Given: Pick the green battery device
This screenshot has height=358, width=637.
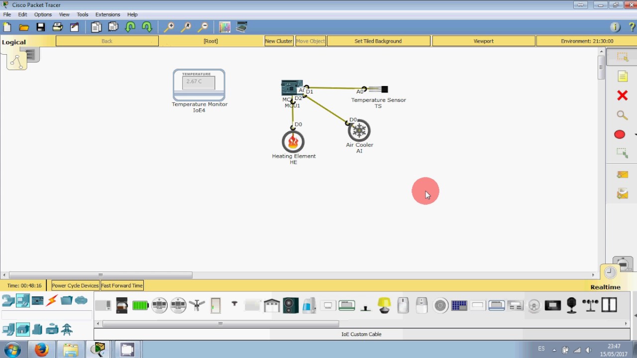Looking at the screenshot, I should [x=140, y=305].
